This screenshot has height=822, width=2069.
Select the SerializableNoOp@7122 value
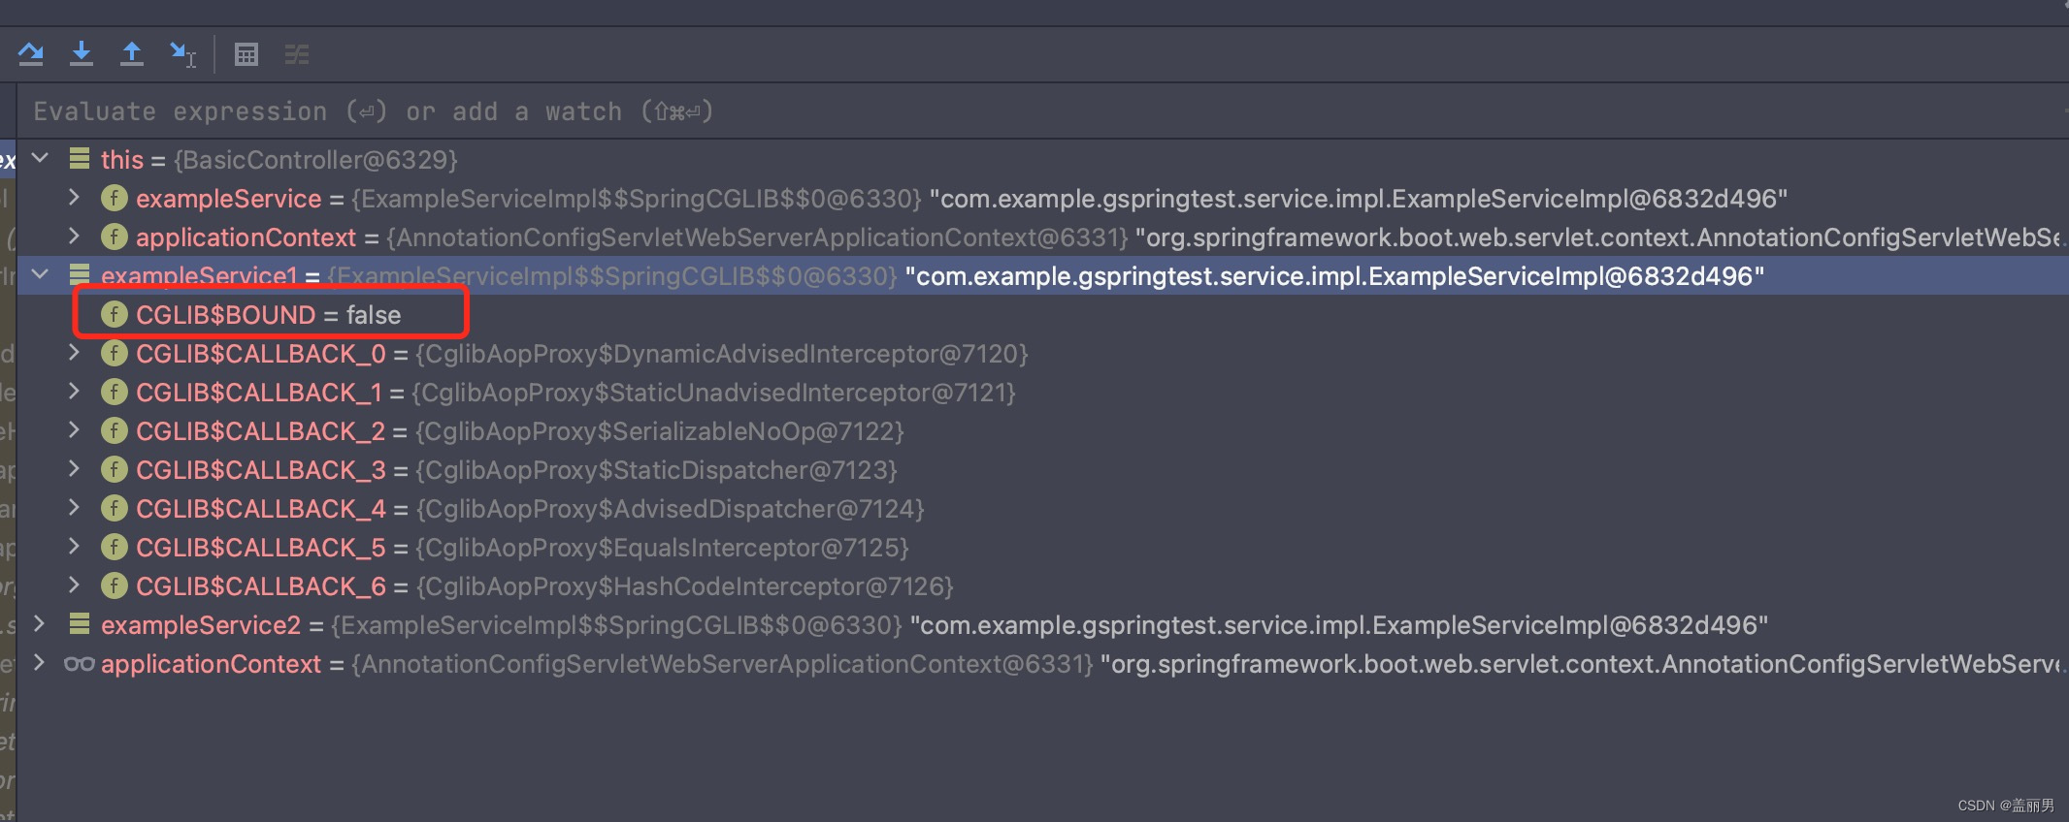click(x=660, y=431)
